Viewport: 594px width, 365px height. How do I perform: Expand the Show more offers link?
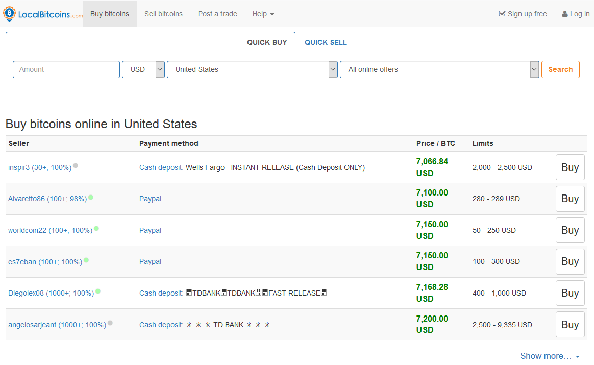pos(549,356)
